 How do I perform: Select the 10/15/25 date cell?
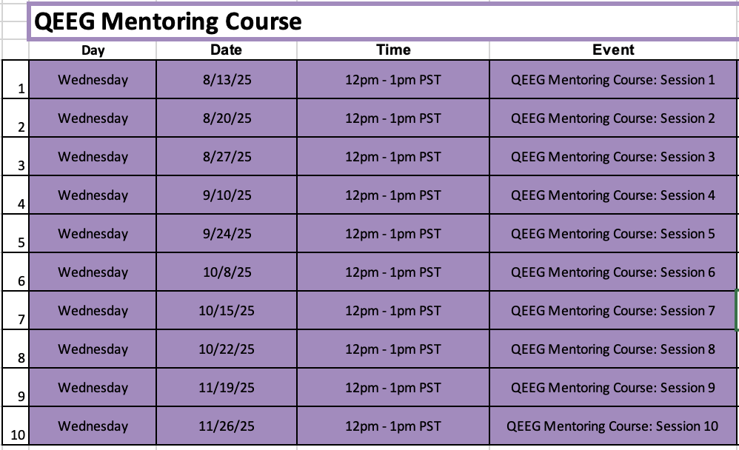pyautogui.click(x=227, y=311)
